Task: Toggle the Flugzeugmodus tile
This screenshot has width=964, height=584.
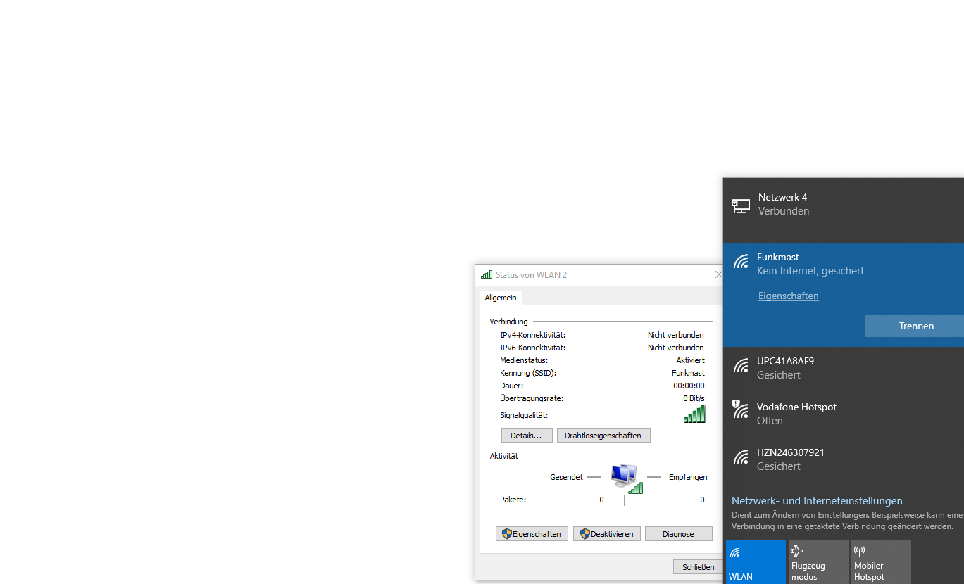Action: (x=818, y=561)
